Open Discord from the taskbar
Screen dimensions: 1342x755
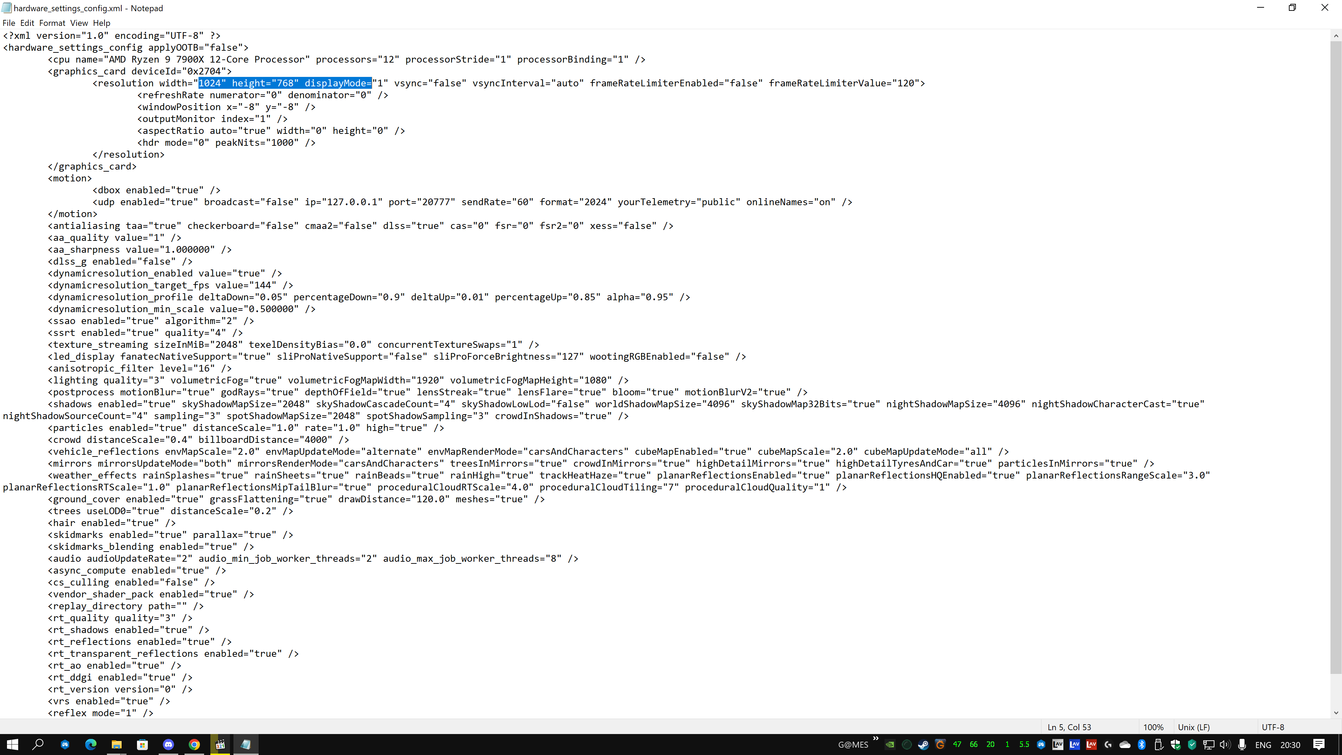168,745
